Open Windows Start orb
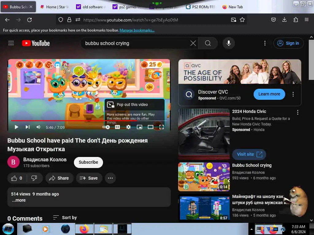314x235 pixels. click(x=8, y=229)
